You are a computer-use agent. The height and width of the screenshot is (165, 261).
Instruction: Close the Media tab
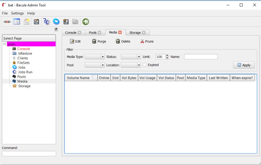[x=120, y=32]
